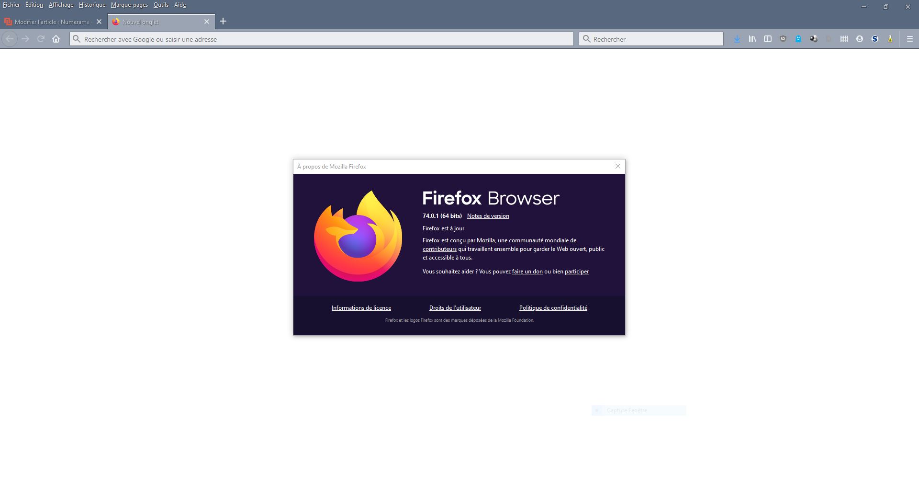Open a new tab with plus button
The image size is (919, 498).
(223, 22)
